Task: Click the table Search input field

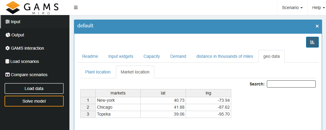Action: (x=291, y=84)
